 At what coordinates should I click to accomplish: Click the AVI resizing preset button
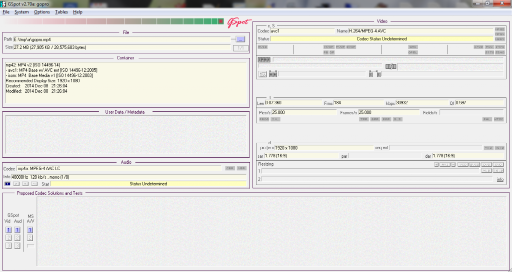444,164
